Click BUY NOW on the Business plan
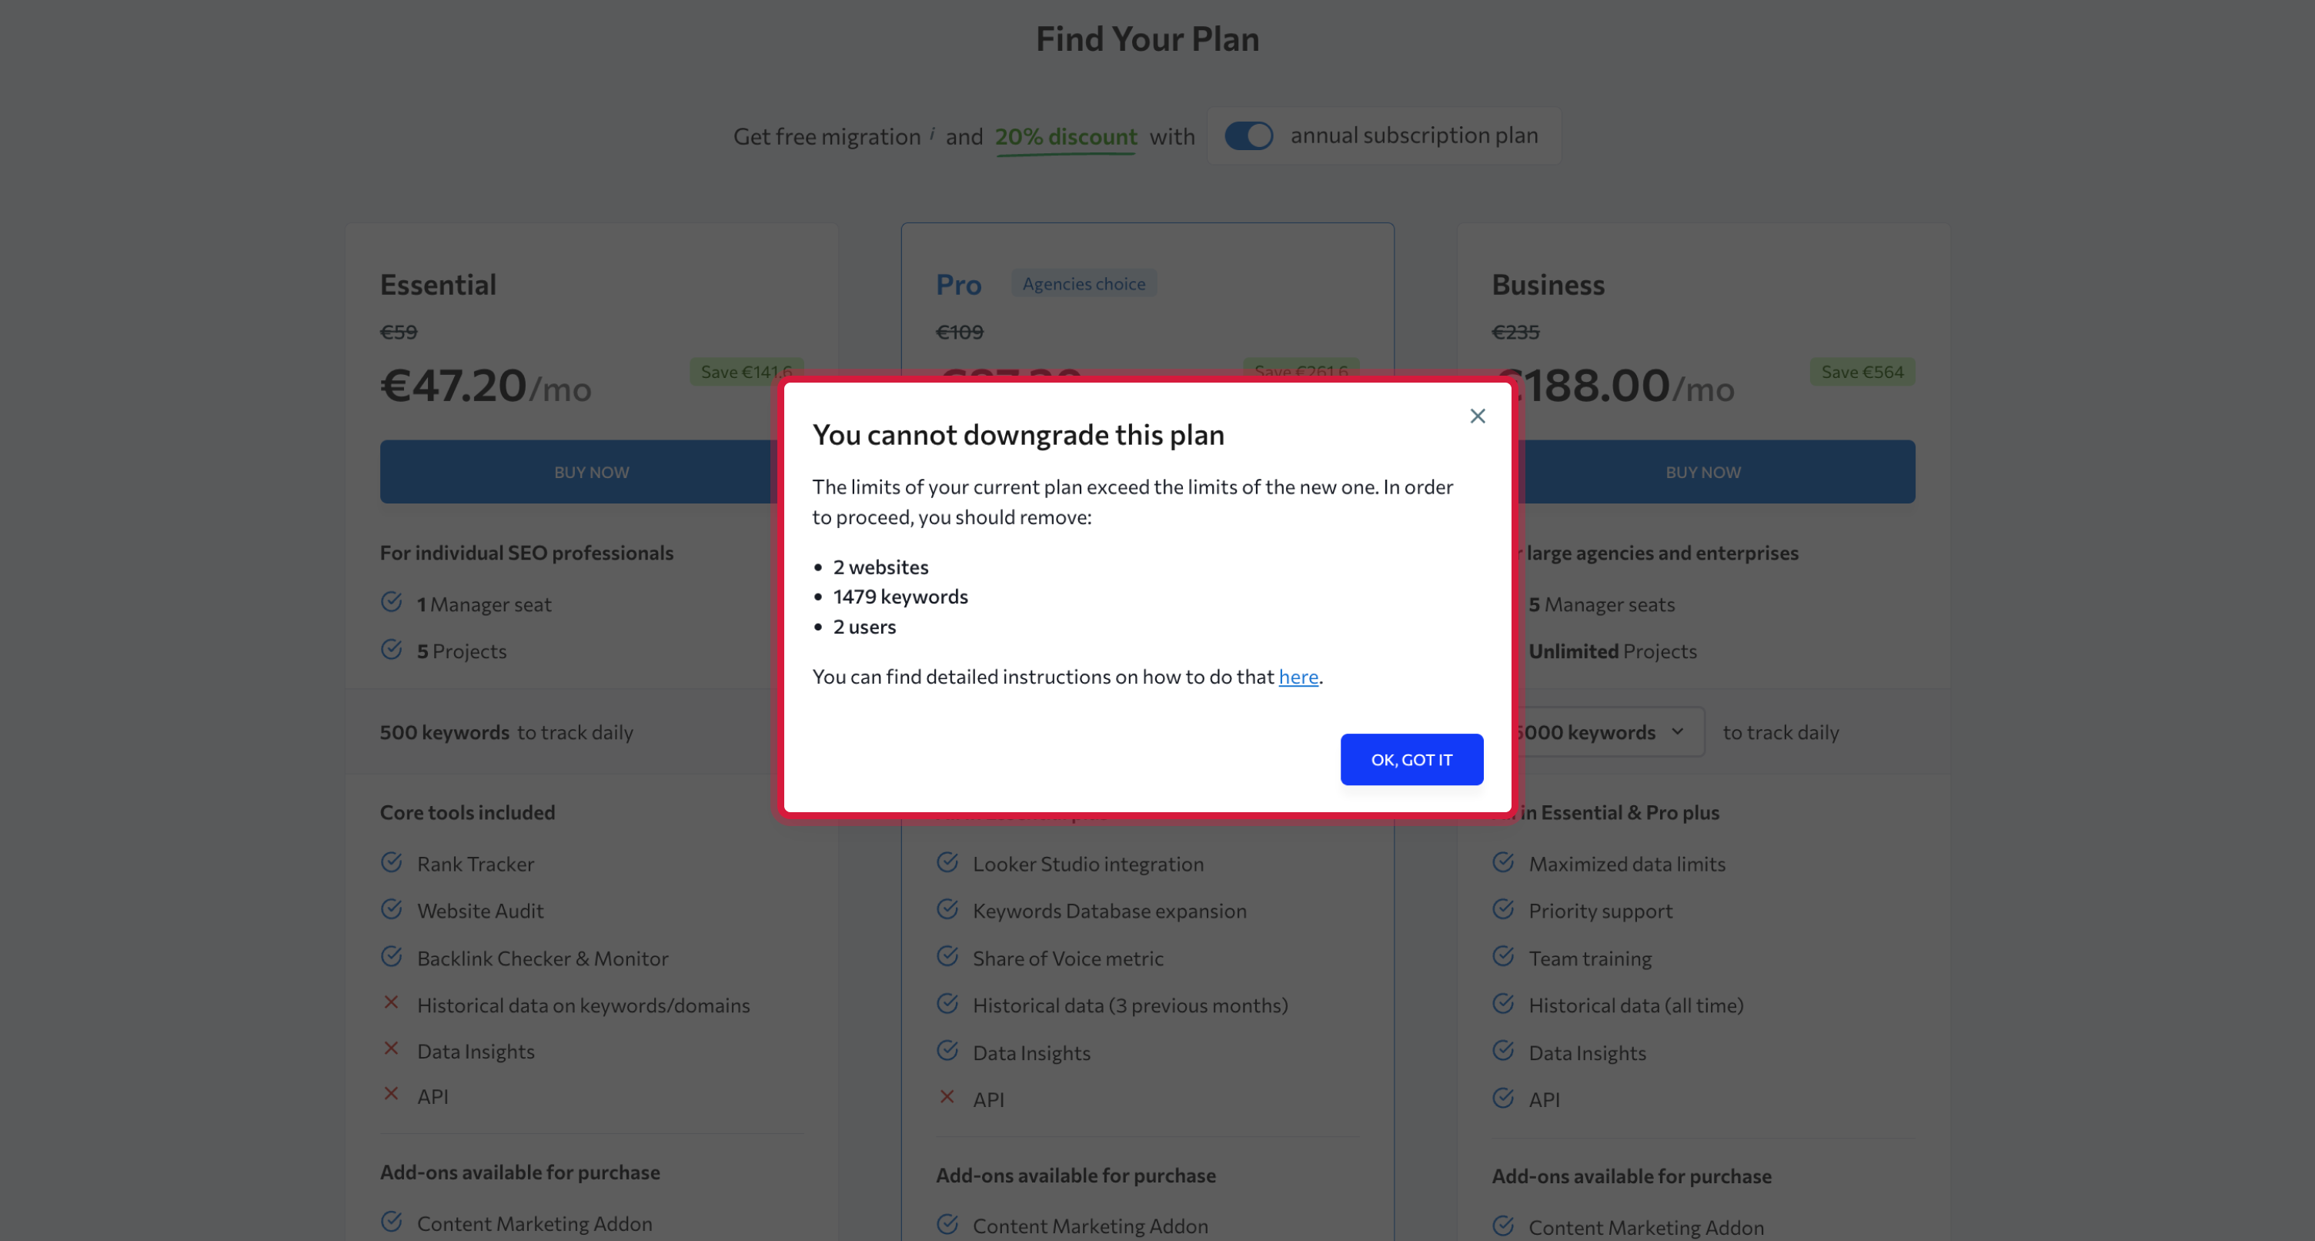Image resolution: width=2315 pixels, height=1241 pixels. point(1702,471)
